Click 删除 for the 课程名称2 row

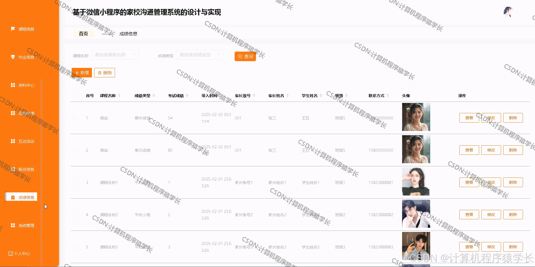513,215
